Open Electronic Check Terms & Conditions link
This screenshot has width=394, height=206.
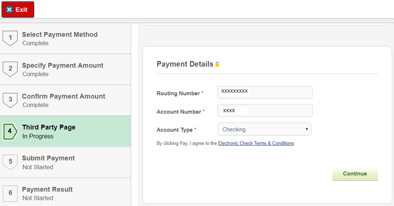click(x=256, y=143)
